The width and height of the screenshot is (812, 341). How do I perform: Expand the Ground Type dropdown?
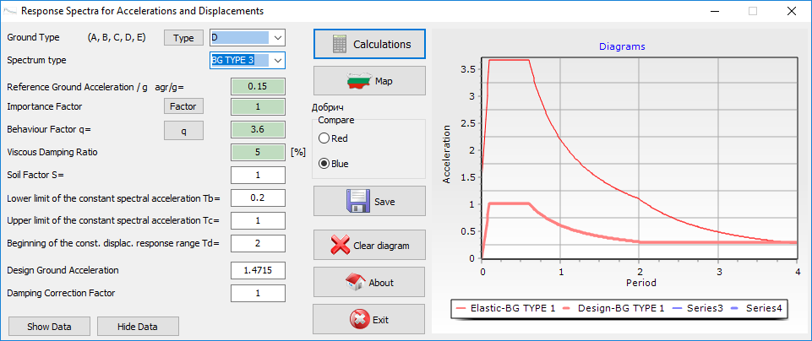coord(278,38)
